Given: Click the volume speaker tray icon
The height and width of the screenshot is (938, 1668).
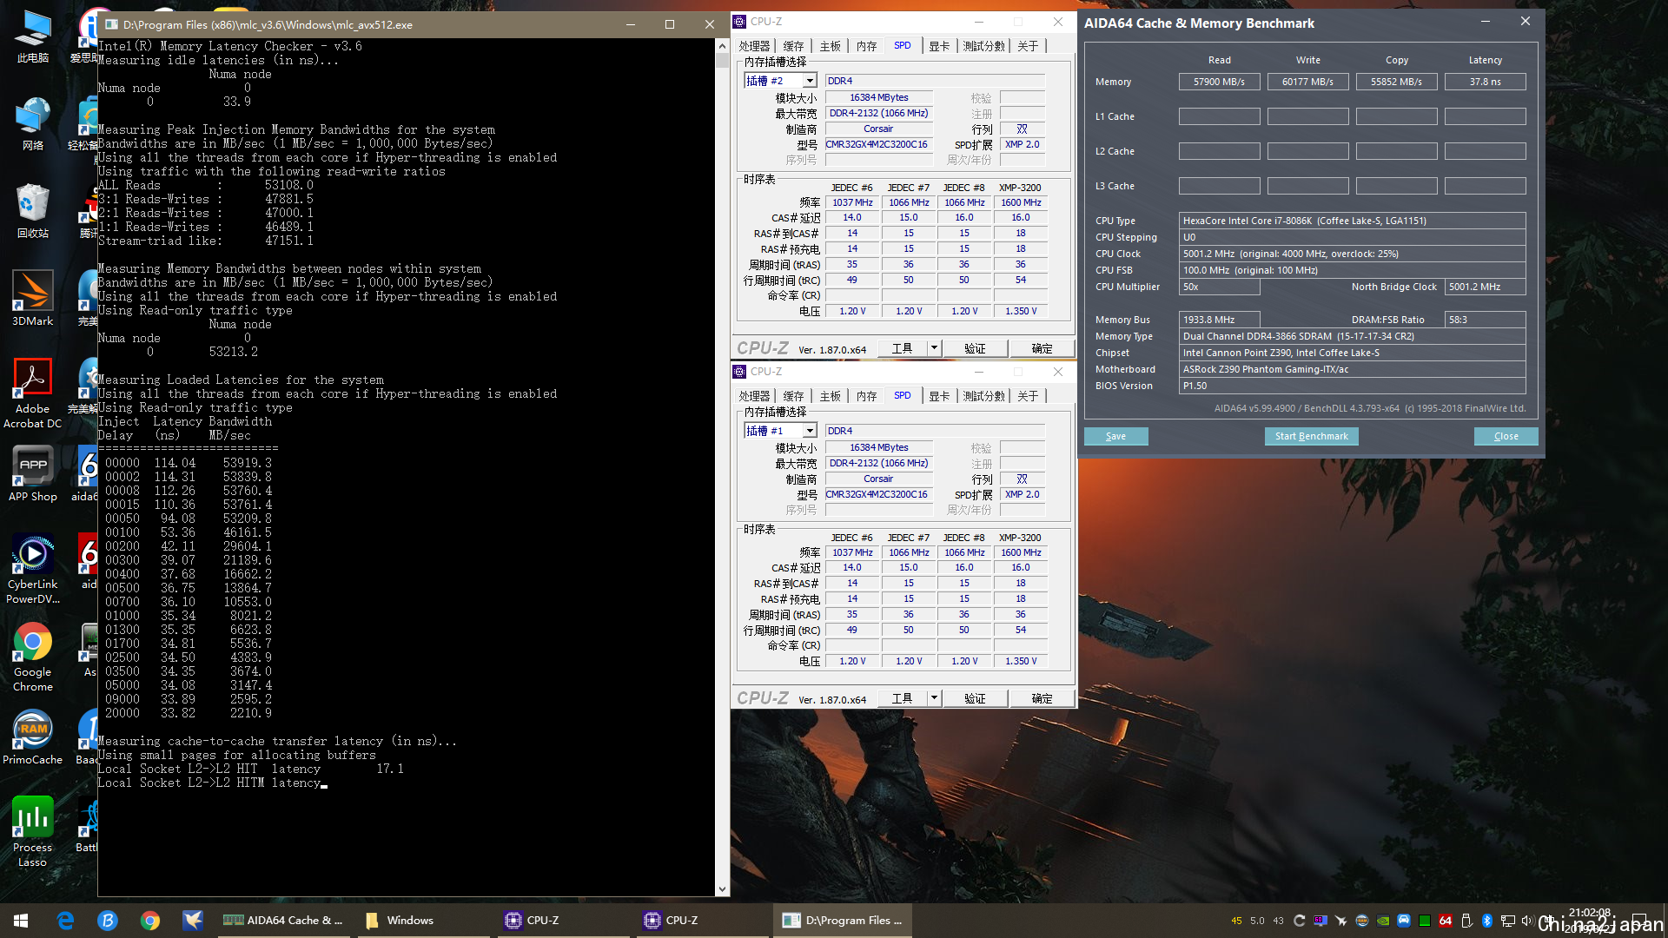Looking at the screenshot, I should pos(1527,921).
